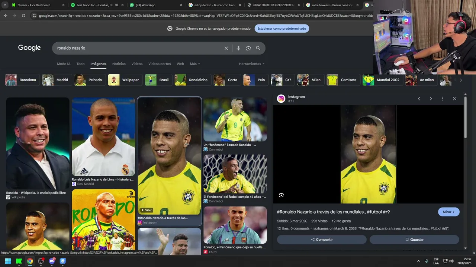Switch to the WhatsApp browser tab
The width and height of the screenshot is (476, 267).
pyautogui.click(x=155, y=5)
